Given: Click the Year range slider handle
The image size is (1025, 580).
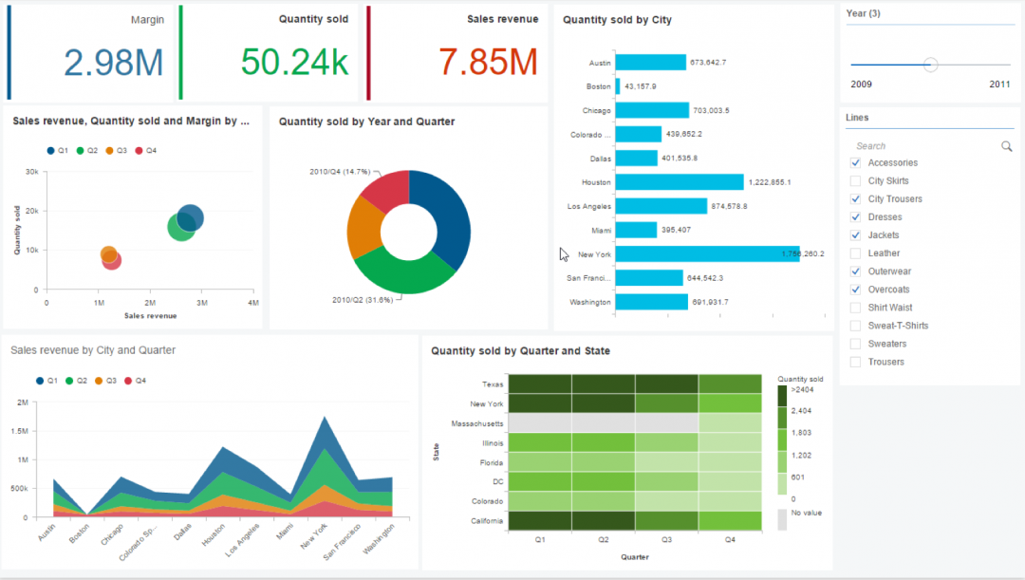Looking at the screenshot, I should pyautogui.click(x=929, y=65).
